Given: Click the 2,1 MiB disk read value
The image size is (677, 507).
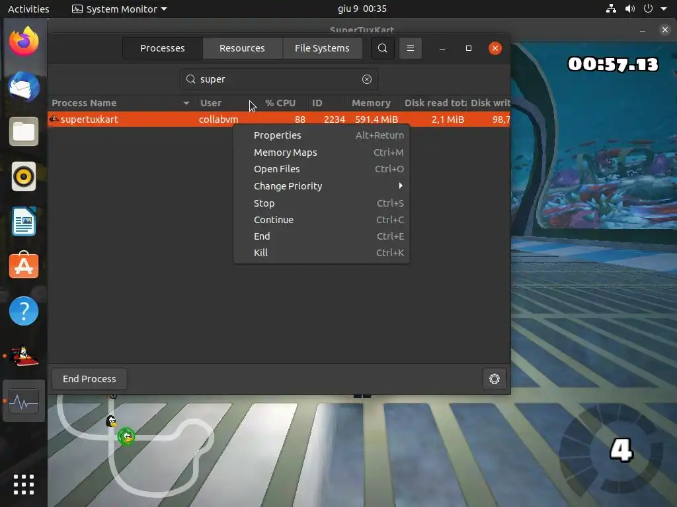Looking at the screenshot, I should [x=448, y=119].
